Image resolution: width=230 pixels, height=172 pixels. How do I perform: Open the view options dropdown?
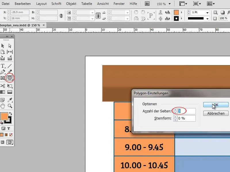pos(183,4)
